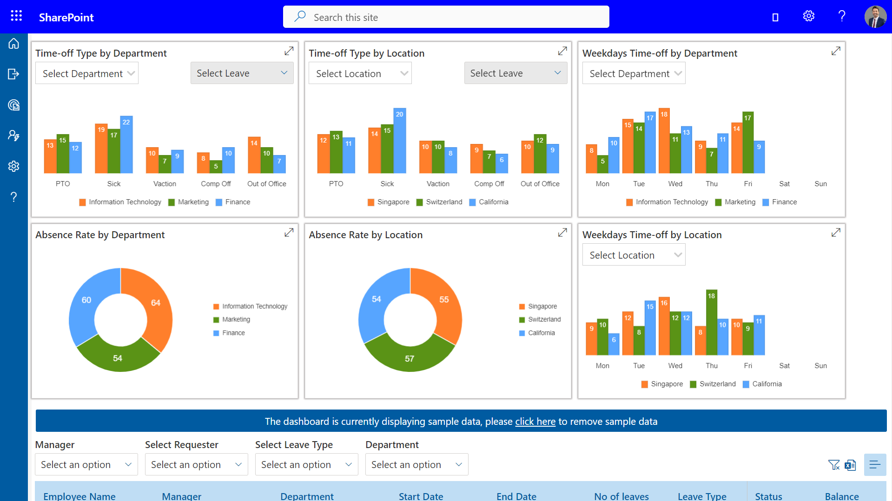This screenshot has width=892, height=501.
Task: Click the search magnifier icon
Action: [x=300, y=17]
